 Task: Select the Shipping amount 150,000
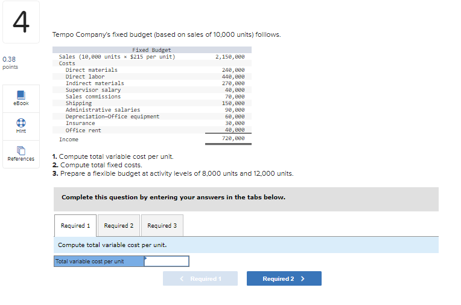click(x=233, y=103)
